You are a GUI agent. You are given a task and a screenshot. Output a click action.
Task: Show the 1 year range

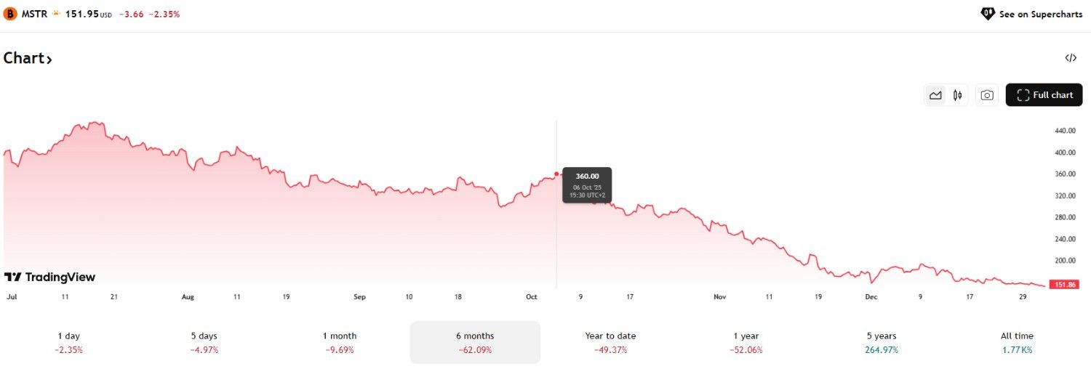tap(746, 342)
